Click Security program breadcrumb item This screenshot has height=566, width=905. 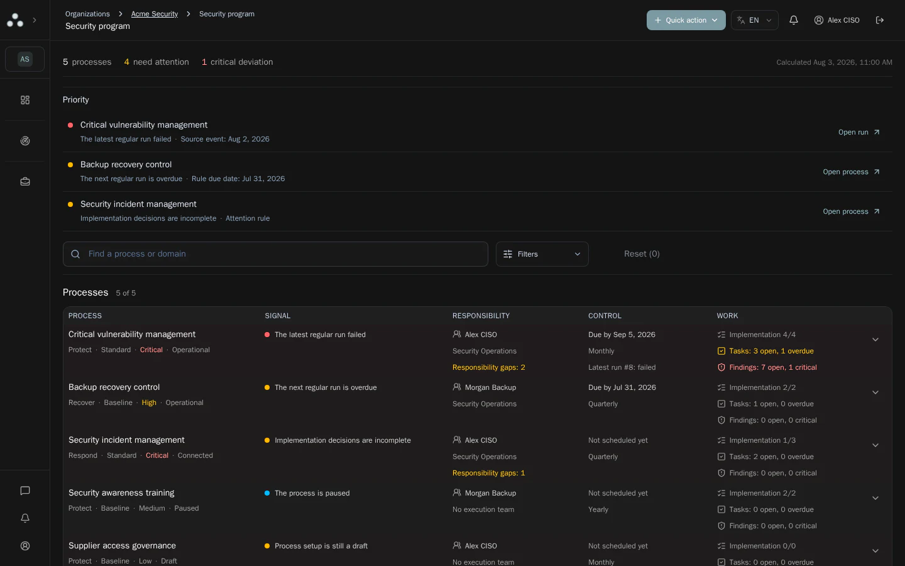coord(227,14)
